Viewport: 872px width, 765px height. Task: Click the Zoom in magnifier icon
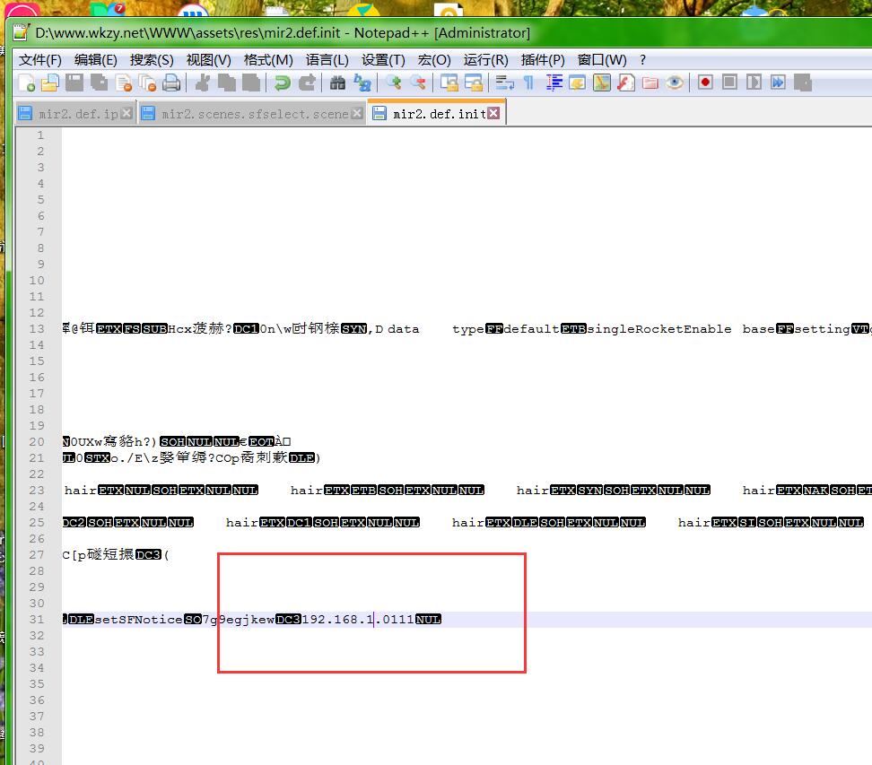pos(394,83)
